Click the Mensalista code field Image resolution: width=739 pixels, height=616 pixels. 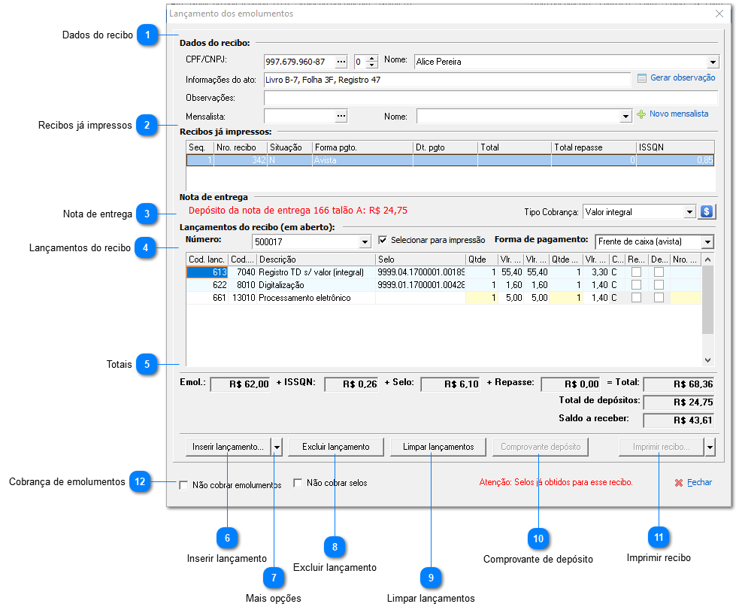(x=299, y=116)
